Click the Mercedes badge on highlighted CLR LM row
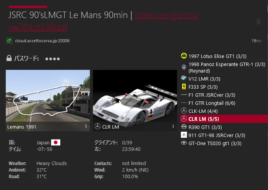This screenshot has width=268, height=190. 184,119
